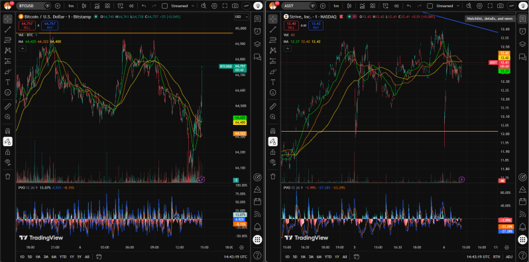Toggle hide all drawings eye in ASST chart
This screenshot has width=529, height=262.
272,162
